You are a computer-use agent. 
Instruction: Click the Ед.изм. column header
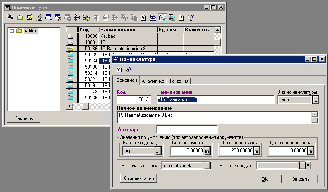[x=171, y=30]
